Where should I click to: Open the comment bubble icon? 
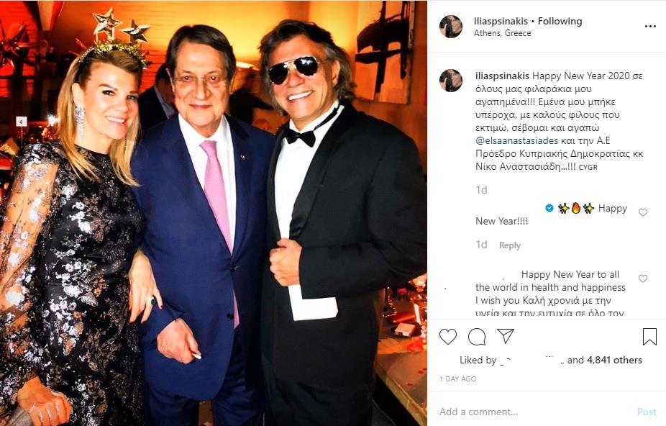[x=477, y=336]
